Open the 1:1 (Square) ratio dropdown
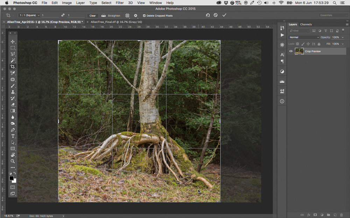The image size is (350, 218). click(29, 15)
